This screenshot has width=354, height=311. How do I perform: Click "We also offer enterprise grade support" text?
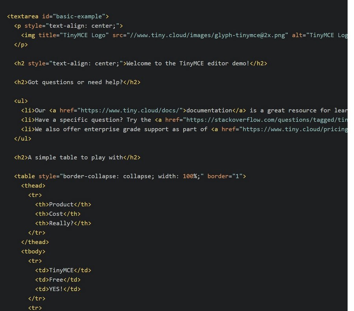click(x=101, y=129)
